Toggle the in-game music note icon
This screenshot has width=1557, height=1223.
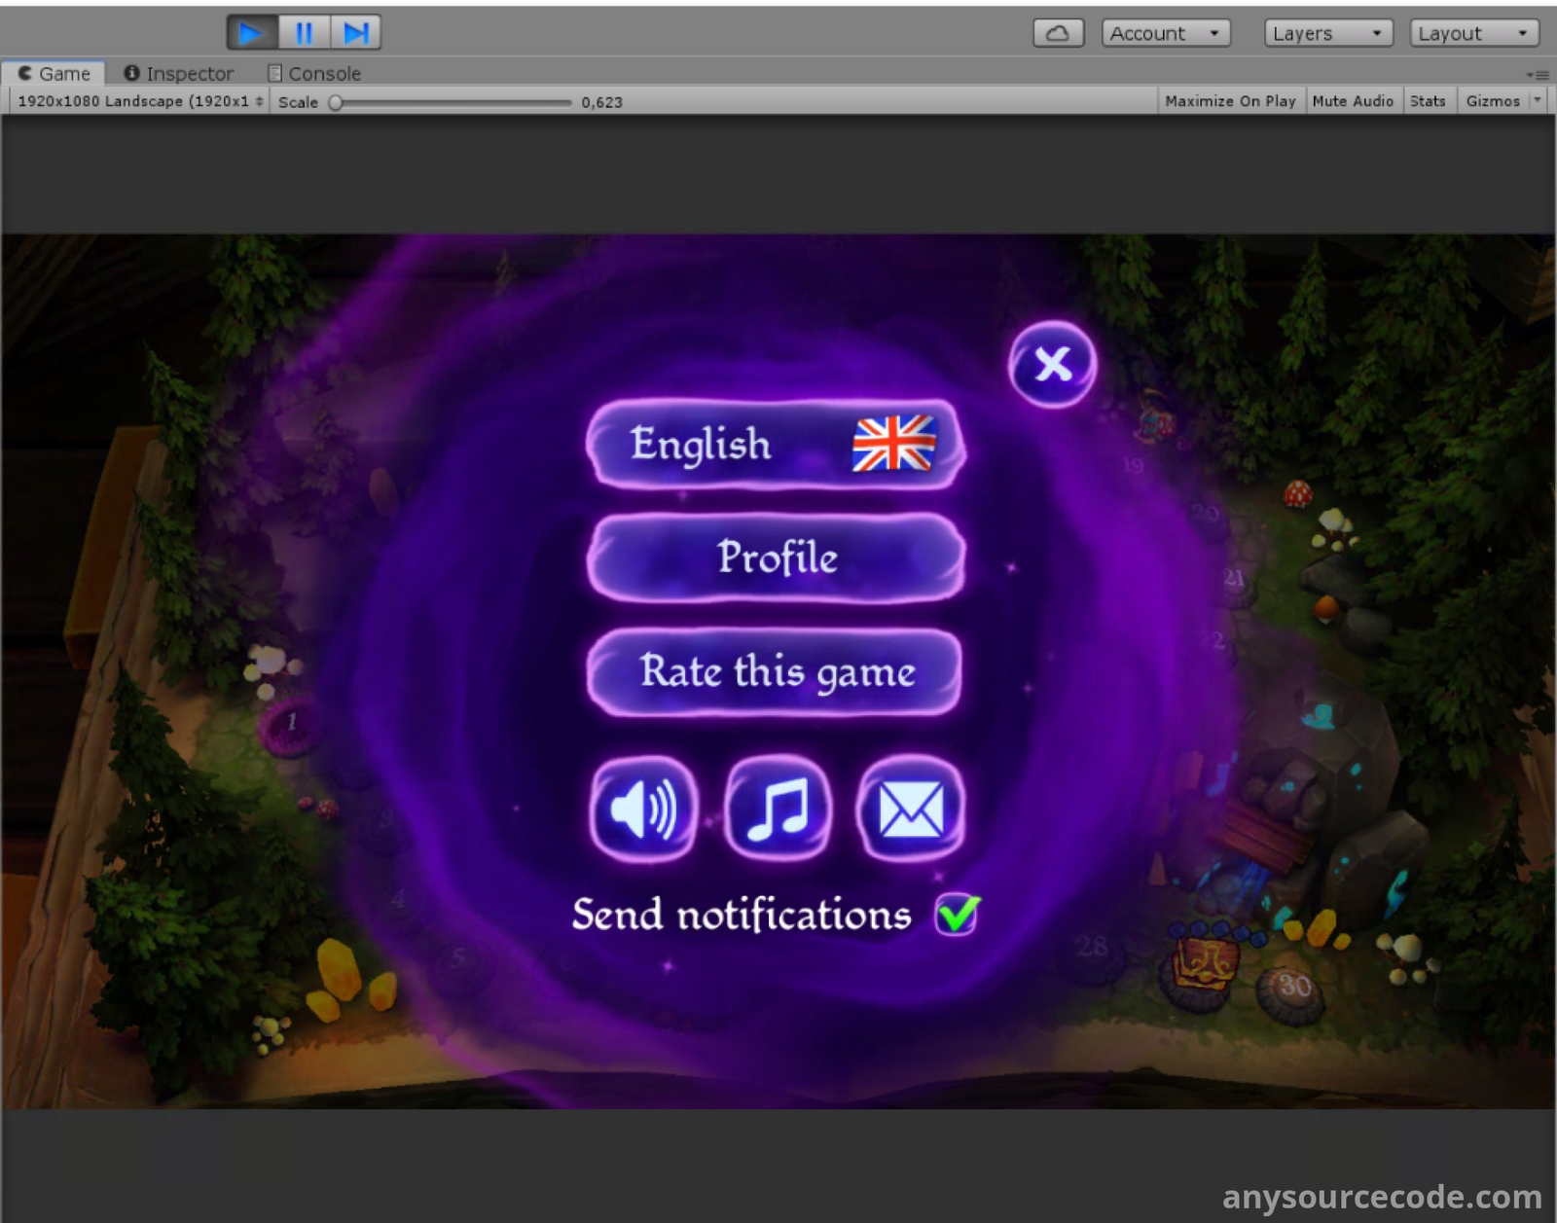click(x=778, y=809)
